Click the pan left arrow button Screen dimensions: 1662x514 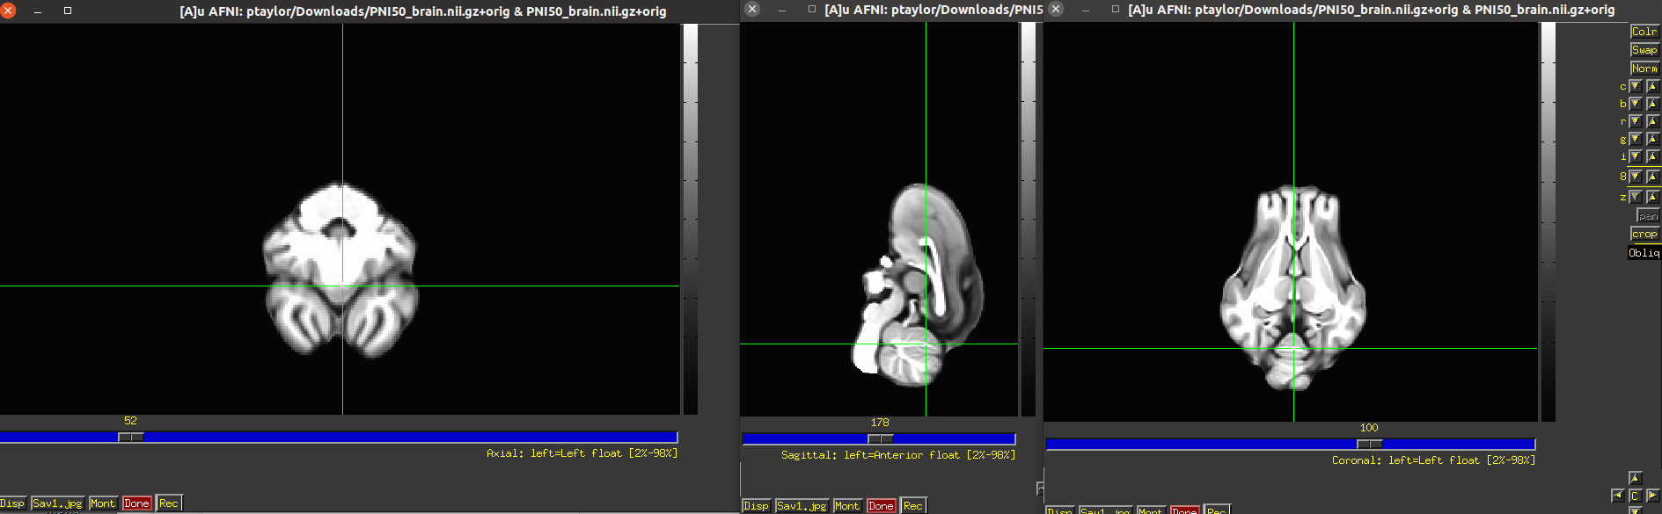1617,496
